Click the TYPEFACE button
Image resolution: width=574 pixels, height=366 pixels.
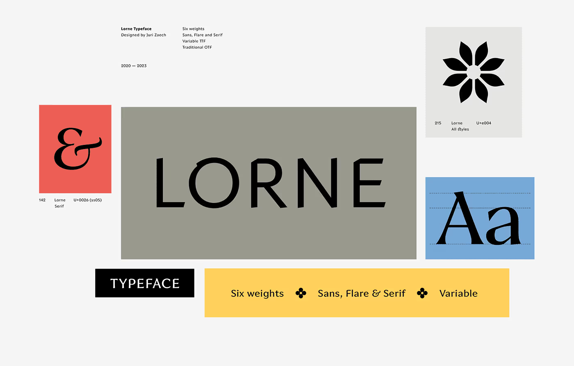tap(144, 283)
